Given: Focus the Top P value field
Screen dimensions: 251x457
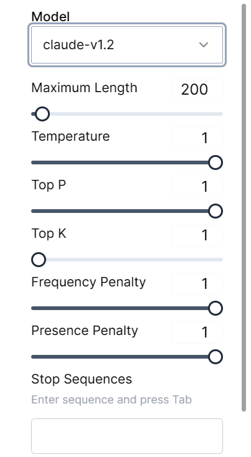Looking at the screenshot, I should click(x=197, y=187).
